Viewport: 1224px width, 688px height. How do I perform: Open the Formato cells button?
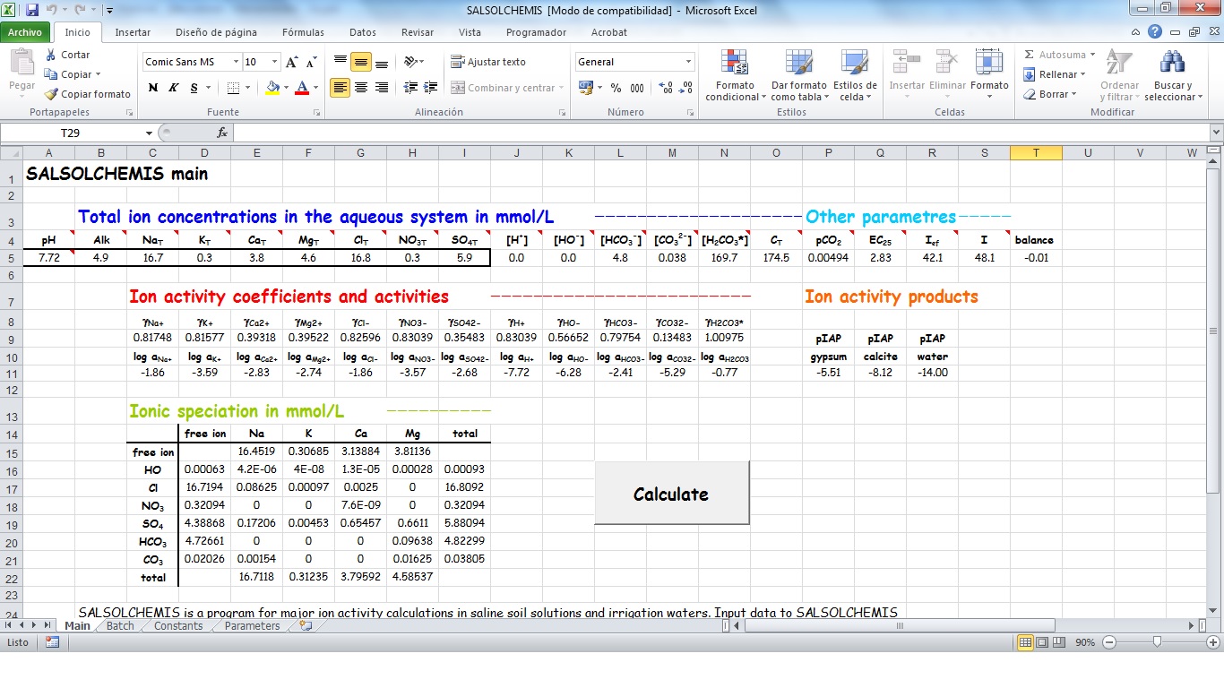tap(989, 75)
